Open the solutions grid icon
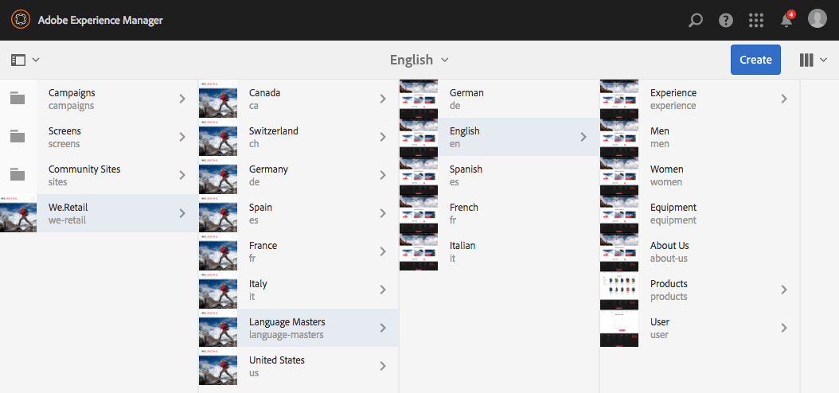Viewport: 839px width, 393px height. (x=756, y=21)
